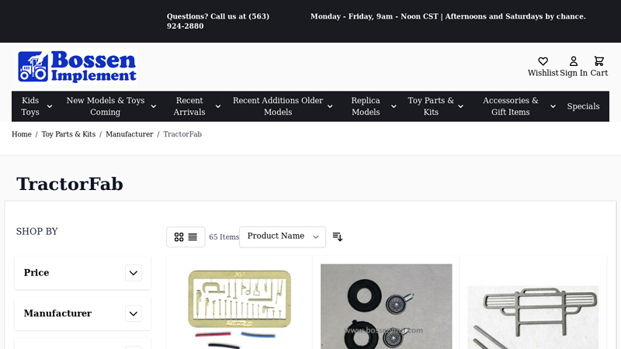Click the Bossen Implement logo

pyautogui.click(x=78, y=67)
